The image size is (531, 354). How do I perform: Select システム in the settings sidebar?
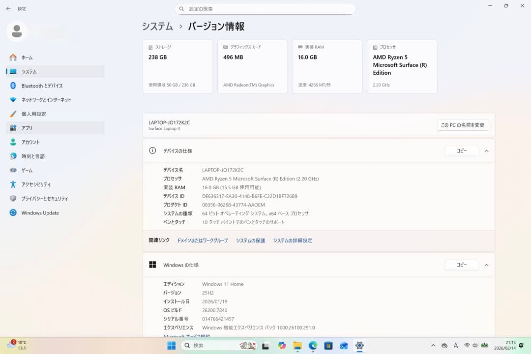click(x=55, y=71)
